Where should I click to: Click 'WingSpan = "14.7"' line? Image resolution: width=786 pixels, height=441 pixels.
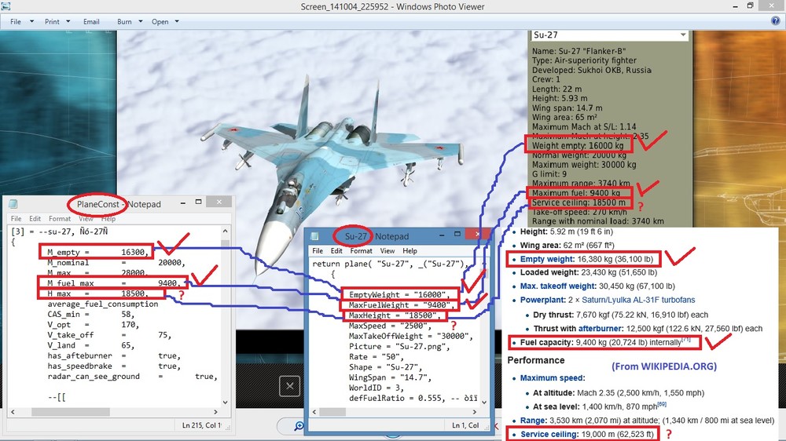click(390, 378)
